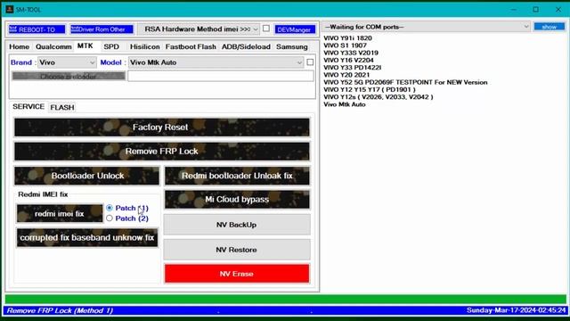Click the redmi imei fix button
Viewport: 570px width, 321px height.
[x=60, y=214]
